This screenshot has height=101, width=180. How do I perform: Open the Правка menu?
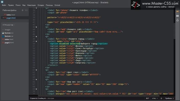click(11, 5)
